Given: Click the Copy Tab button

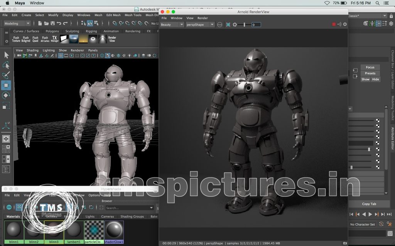Looking at the screenshot, I should click(x=369, y=204).
